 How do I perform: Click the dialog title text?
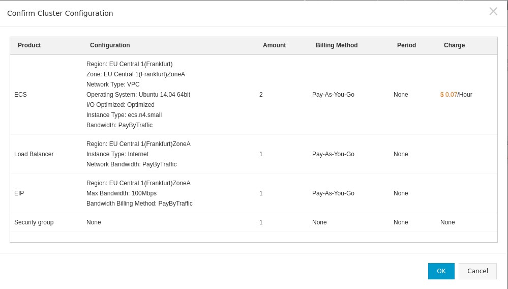(60, 13)
